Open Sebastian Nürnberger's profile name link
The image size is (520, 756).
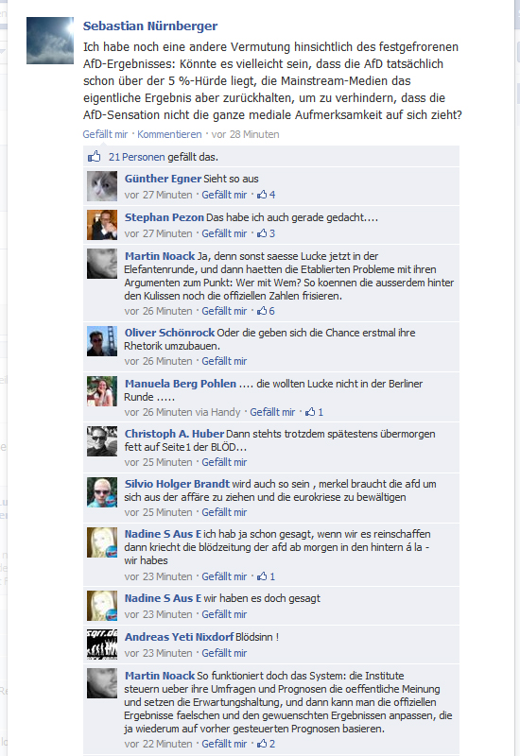[x=150, y=26]
